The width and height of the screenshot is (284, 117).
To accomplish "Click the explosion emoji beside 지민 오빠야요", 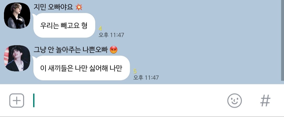I will (x=79, y=7).
